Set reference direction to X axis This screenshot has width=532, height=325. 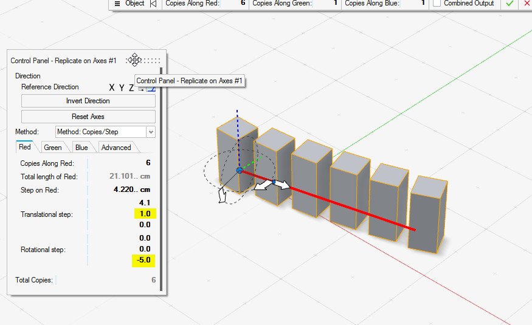coord(112,87)
